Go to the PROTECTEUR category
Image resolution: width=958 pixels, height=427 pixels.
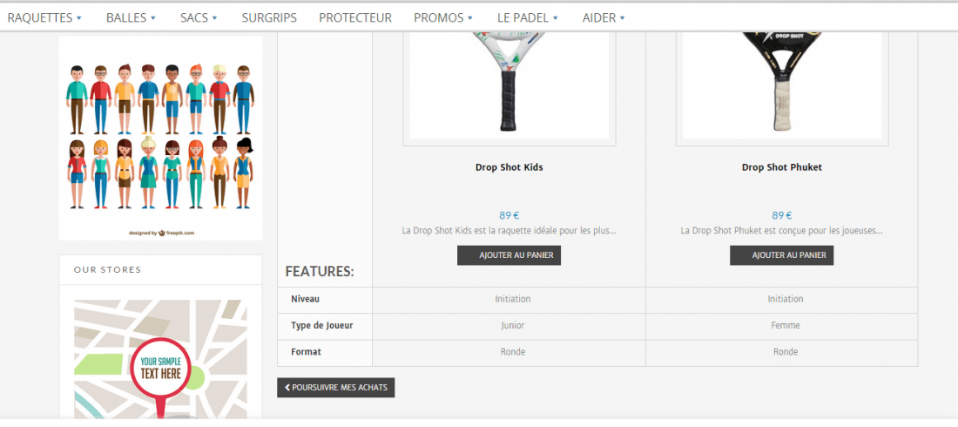[355, 17]
